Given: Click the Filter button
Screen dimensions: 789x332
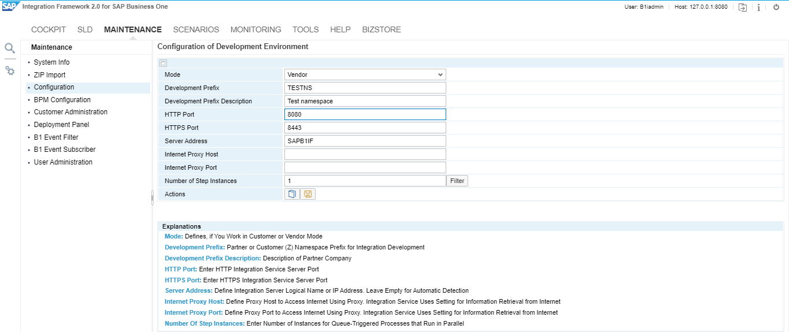Looking at the screenshot, I should coord(457,181).
